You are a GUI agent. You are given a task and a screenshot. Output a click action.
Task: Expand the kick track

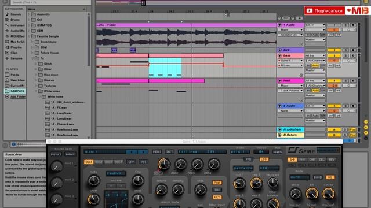279,50
